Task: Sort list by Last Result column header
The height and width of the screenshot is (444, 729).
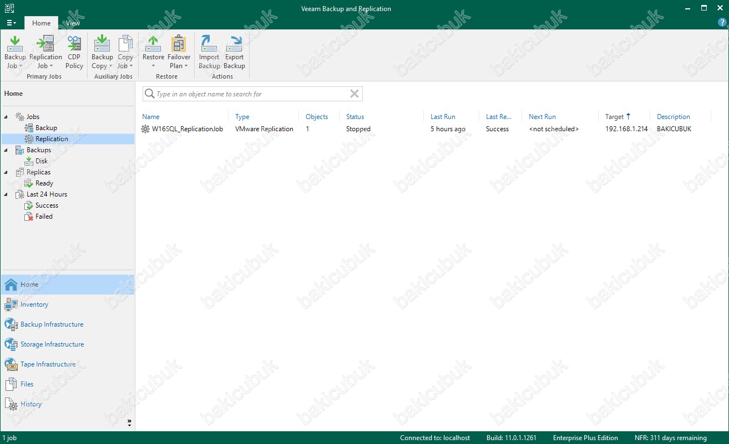Action: tap(499, 117)
